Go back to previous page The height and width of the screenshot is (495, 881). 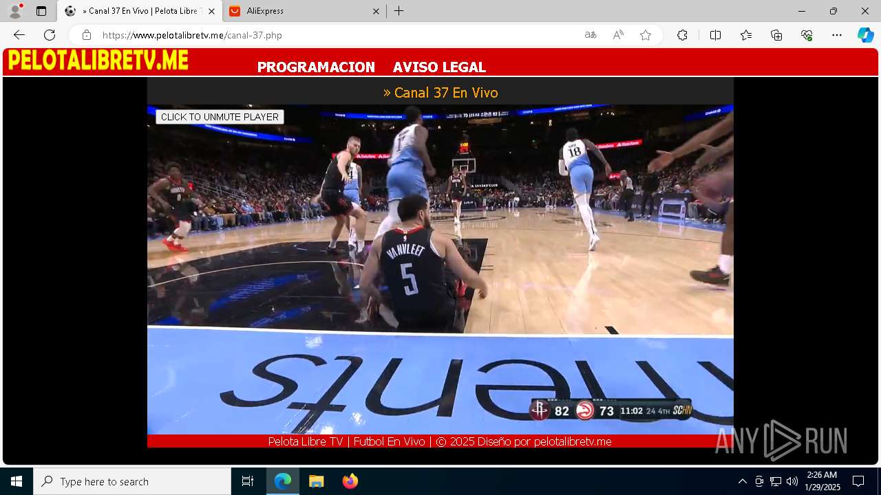click(x=19, y=35)
